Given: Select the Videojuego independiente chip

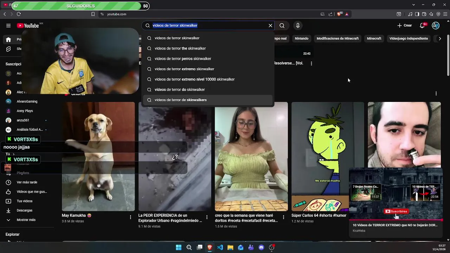Looking at the screenshot, I should tap(409, 38).
